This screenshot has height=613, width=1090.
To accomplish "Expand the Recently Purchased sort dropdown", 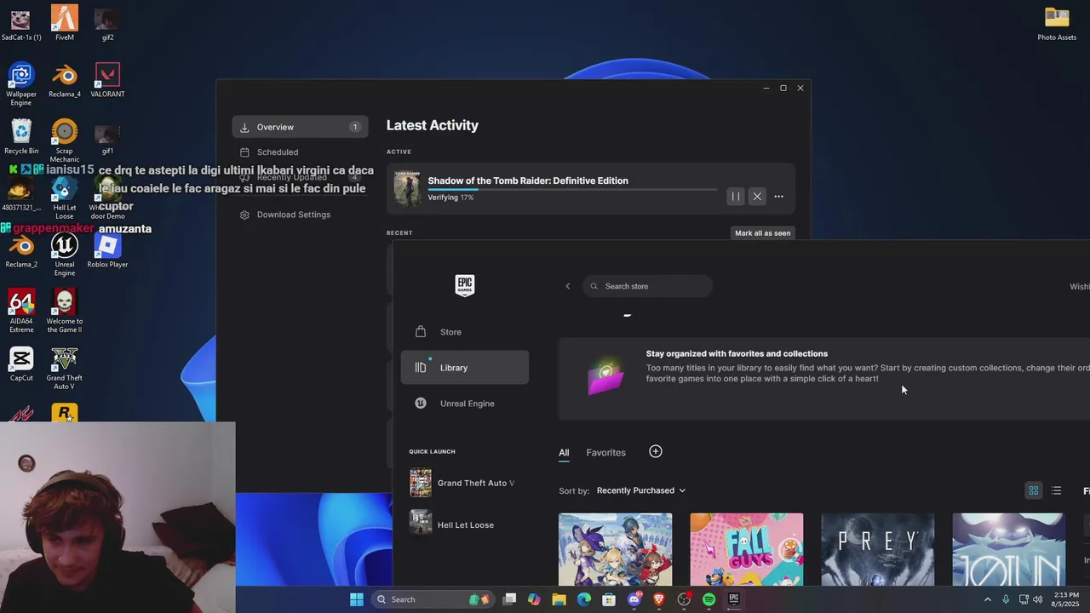I will tap(640, 490).
